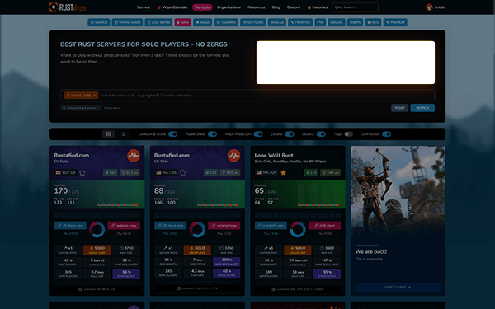Select the Primitive category pill
The width and height of the screenshot is (495, 309).
300,22
